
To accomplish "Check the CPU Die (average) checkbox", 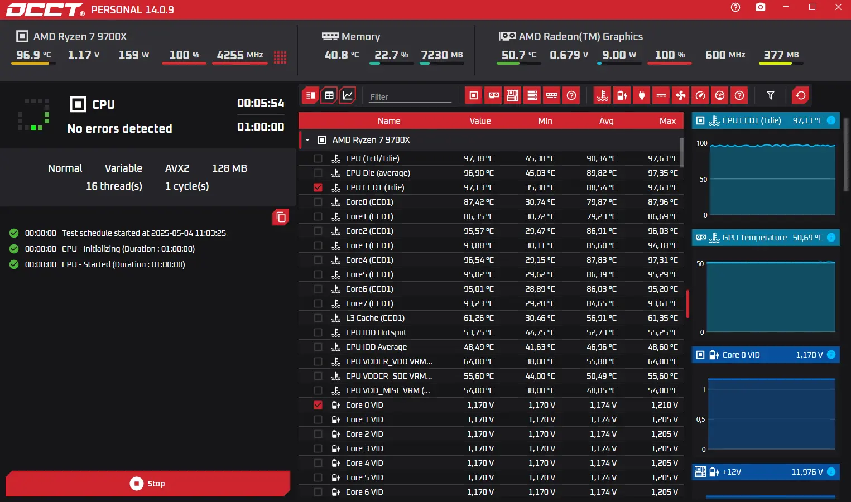I will (318, 173).
